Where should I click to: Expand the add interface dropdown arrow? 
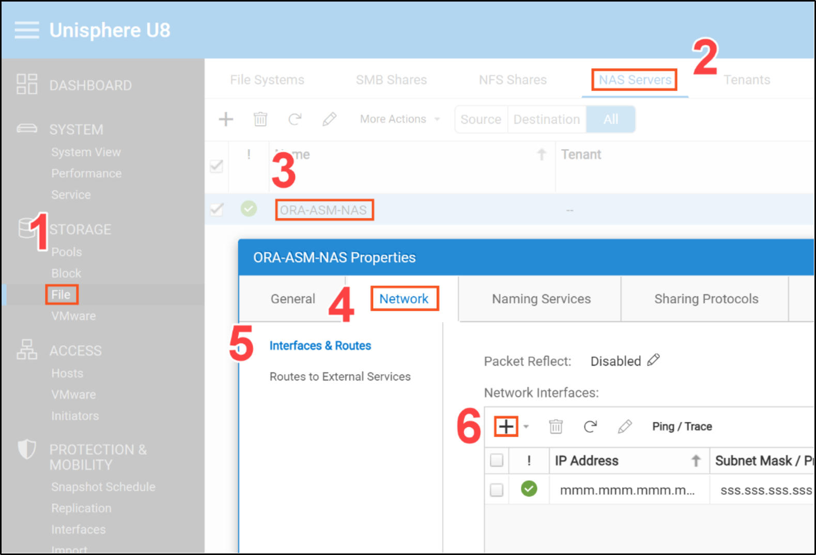pos(526,426)
